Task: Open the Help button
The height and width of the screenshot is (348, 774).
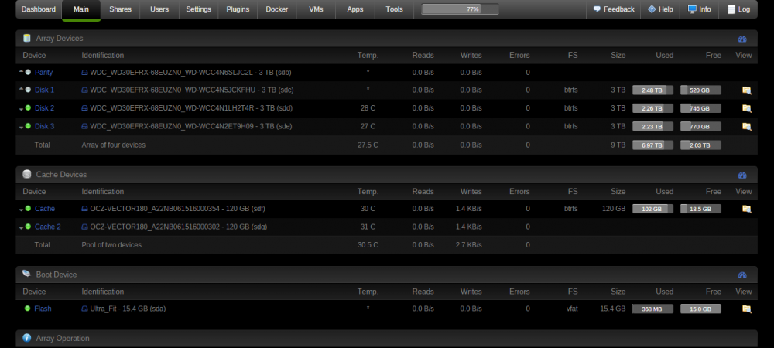Action: pyautogui.click(x=660, y=9)
